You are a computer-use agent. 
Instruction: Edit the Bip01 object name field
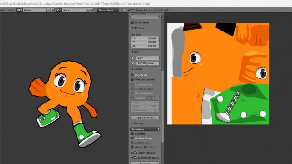pos(148,58)
